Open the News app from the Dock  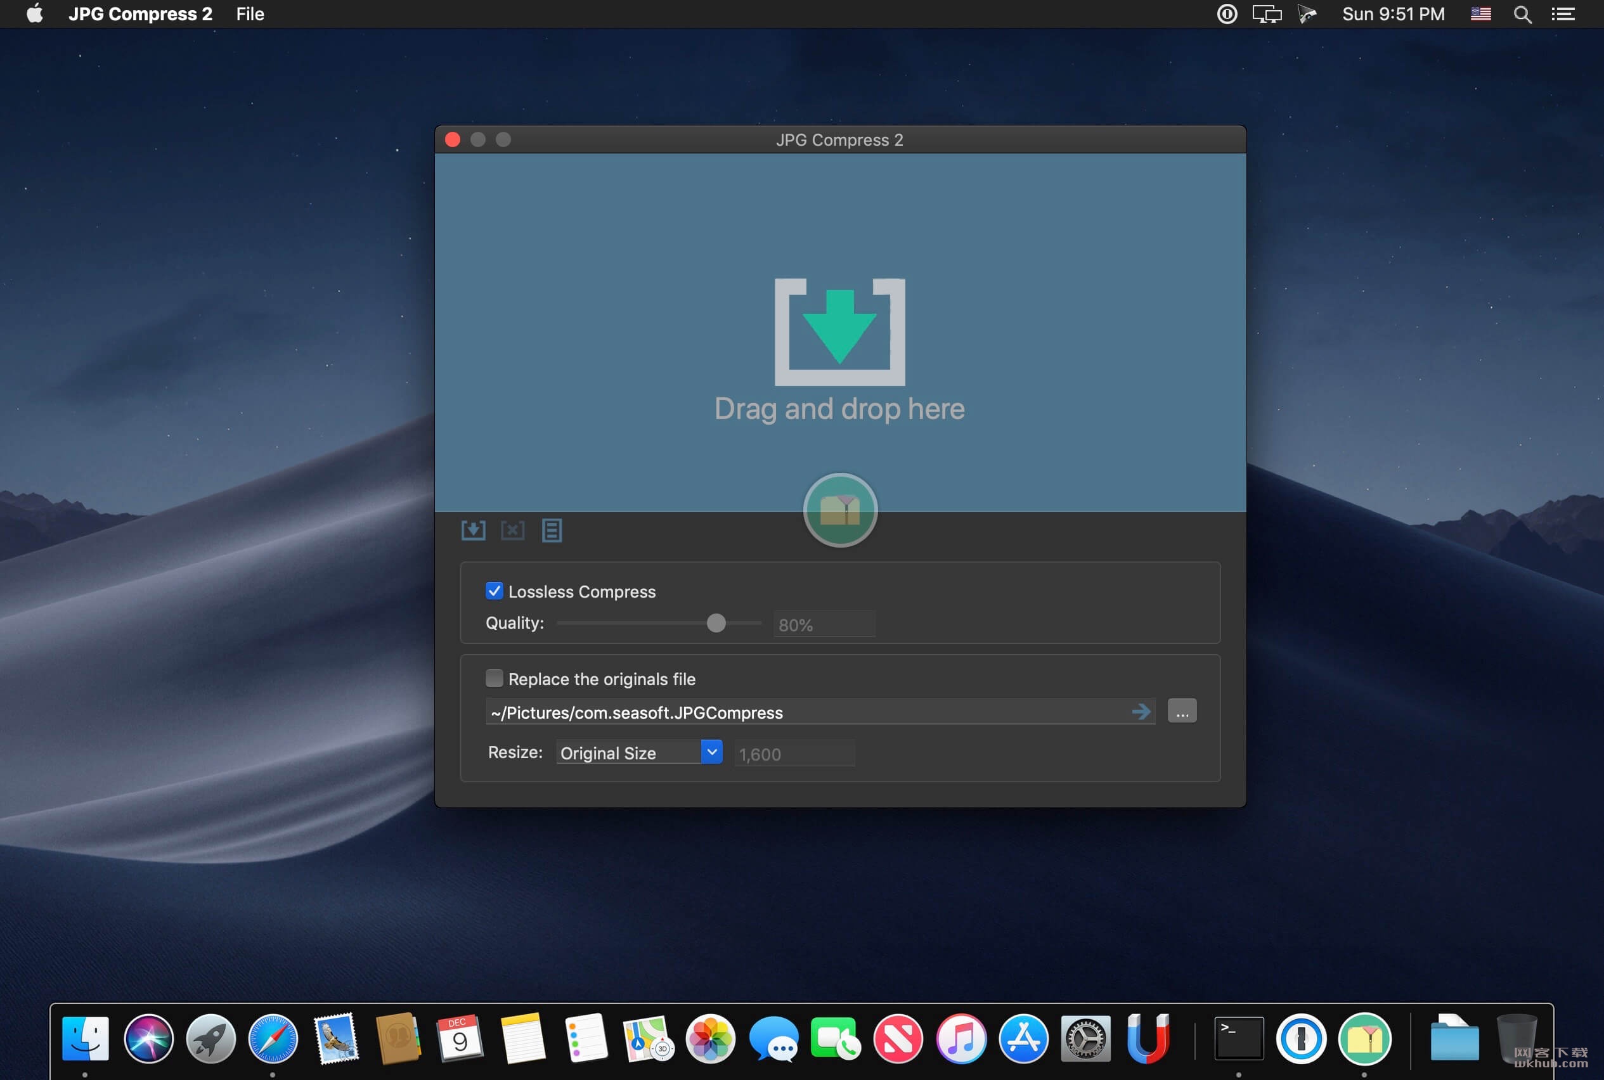coord(898,1038)
